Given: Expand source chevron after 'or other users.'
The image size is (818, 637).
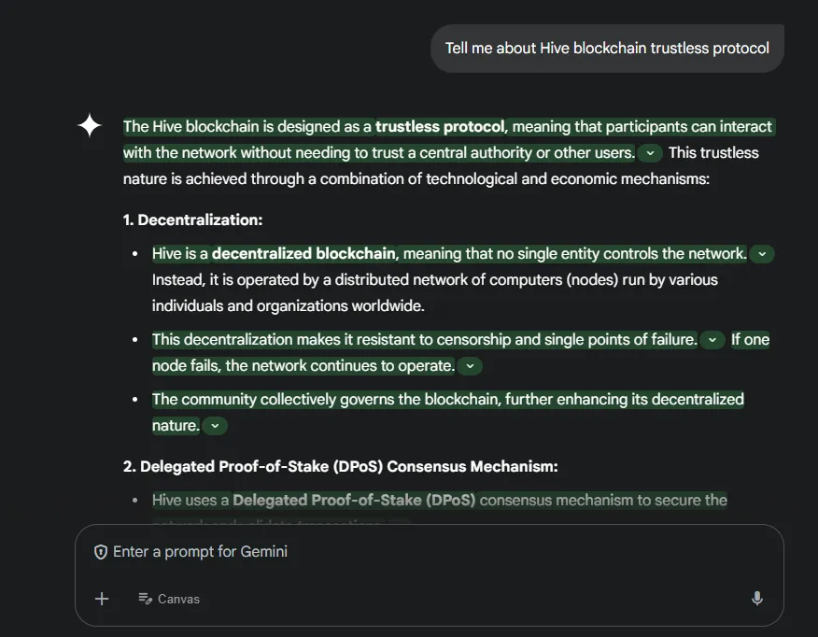Looking at the screenshot, I should [650, 153].
